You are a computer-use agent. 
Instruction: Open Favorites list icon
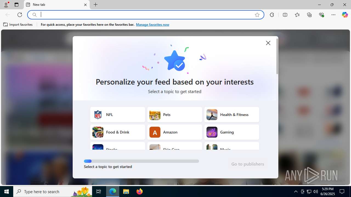coord(297,15)
